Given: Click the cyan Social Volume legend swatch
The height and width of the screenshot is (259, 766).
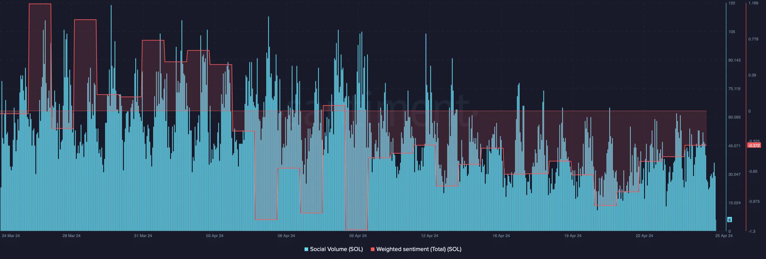Looking at the screenshot, I should [306, 249].
